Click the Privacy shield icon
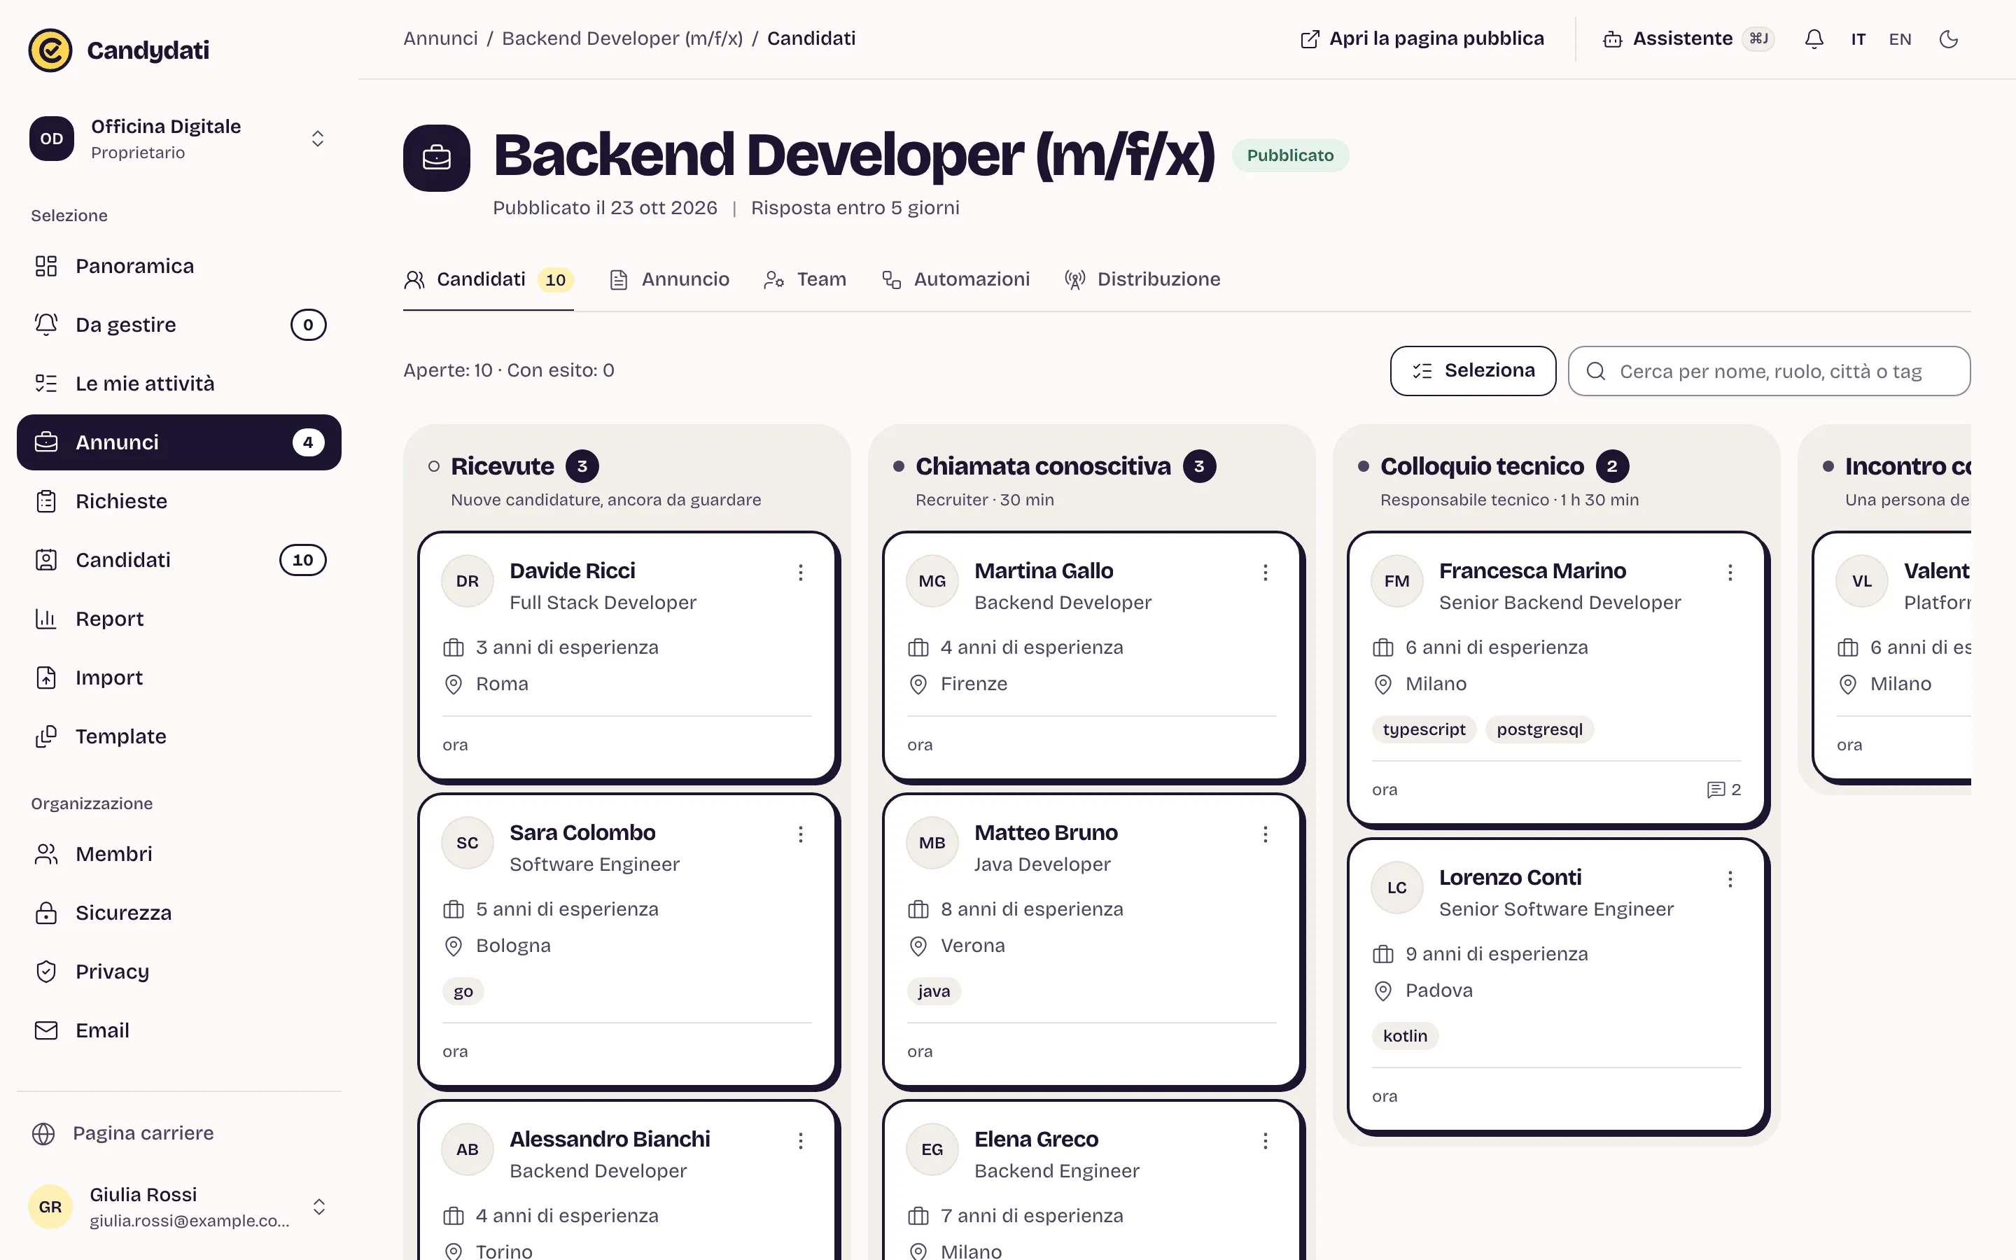The height and width of the screenshot is (1260, 2016). tap(45, 972)
